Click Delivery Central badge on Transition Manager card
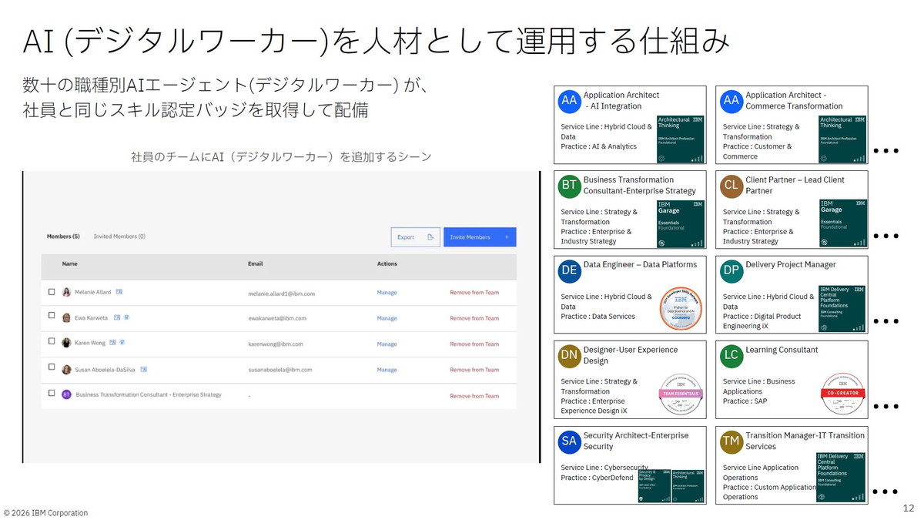This screenshot has height=520, width=924. tap(840, 478)
